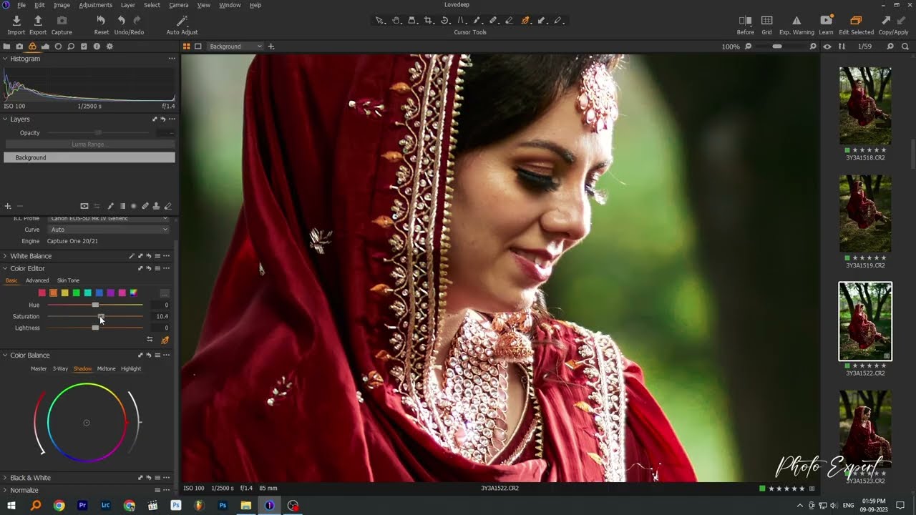Viewport: 916px width, 515px height.
Task: Select the Crop cursor tool
Action: [x=429, y=21]
